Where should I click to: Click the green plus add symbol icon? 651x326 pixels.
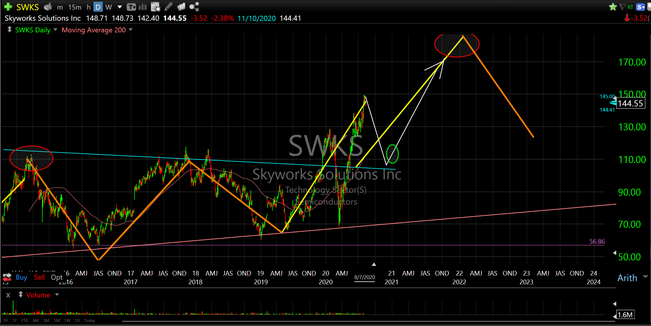[8, 6]
